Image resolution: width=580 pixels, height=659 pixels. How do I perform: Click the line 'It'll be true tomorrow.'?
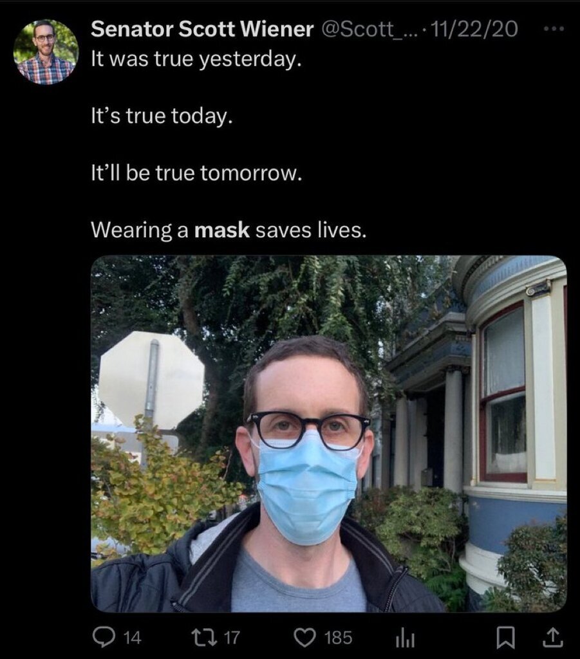196,172
